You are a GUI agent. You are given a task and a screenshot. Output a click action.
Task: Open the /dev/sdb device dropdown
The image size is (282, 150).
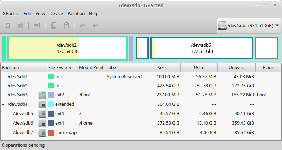click(249, 26)
